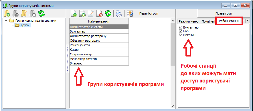Click the upper splitter collapse arrow
The width and height of the screenshot is (253, 111).
[x=68, y=47]
